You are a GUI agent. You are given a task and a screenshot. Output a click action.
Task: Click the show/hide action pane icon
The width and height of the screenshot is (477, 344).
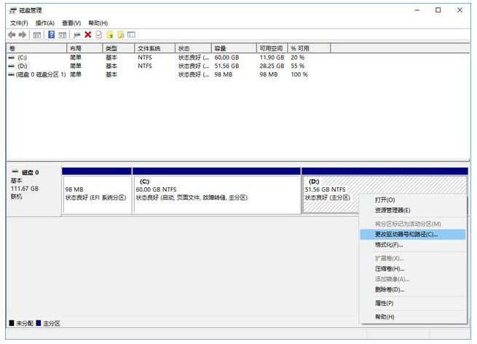(63, 35)
